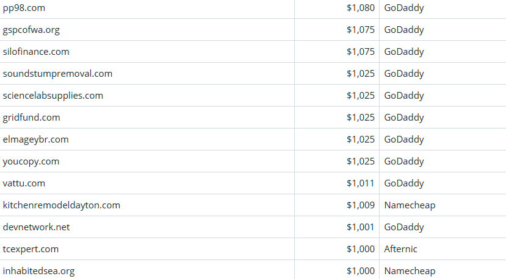Viewport: 506px width, 279px height.
Task: Select the gridfund.com domain
Action: click(x=32, y=118)
